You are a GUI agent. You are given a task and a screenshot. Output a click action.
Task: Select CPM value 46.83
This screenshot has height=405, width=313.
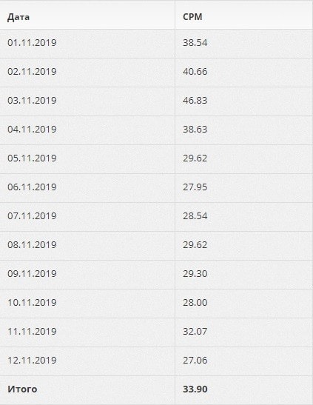pyautogui.click(x=195, y=101)
